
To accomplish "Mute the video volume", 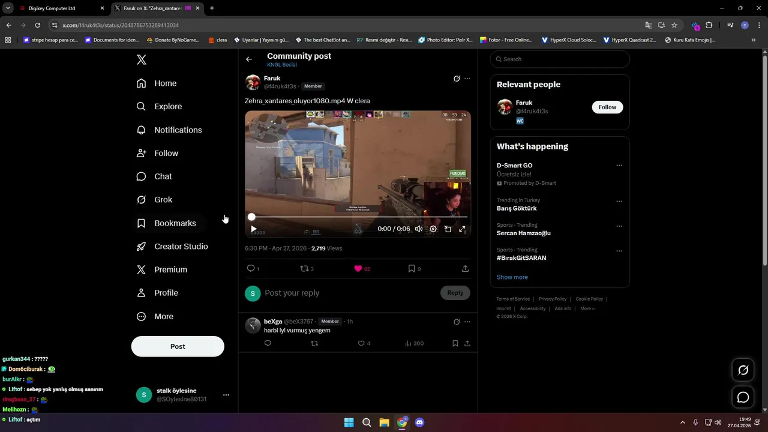I will pos(419,229).
